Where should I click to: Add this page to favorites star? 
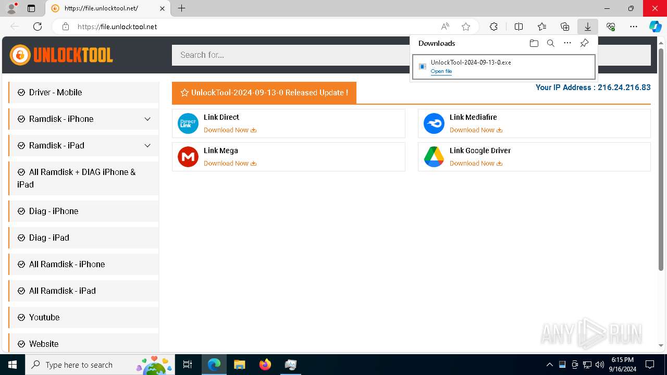click(x=466, y=27)
